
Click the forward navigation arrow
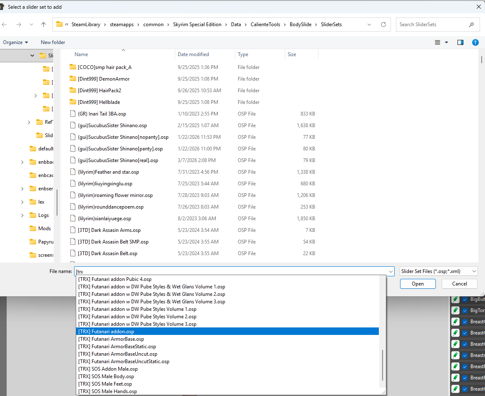point(19,25)
